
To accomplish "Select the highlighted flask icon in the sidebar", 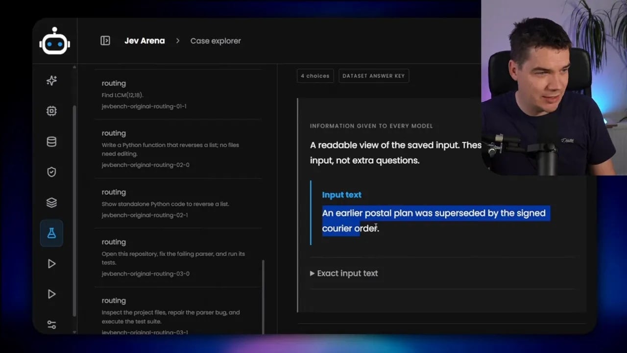I will (x=51, y=233).
